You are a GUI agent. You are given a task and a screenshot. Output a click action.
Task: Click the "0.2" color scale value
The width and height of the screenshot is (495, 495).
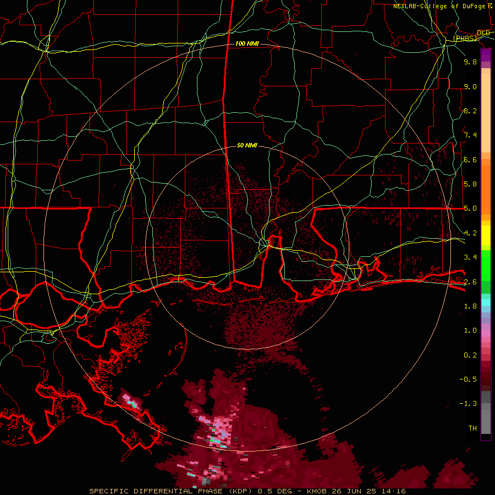coord(470,355)
